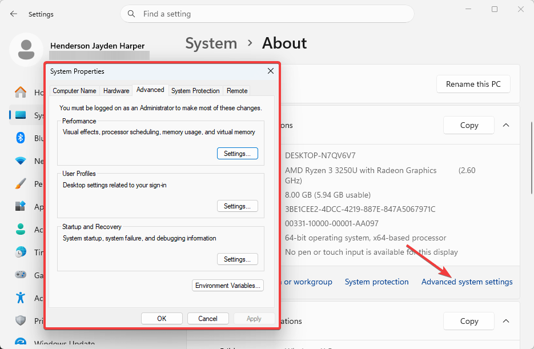Collapse the Windows specifications chevron
534x349 pixels.
506,321
